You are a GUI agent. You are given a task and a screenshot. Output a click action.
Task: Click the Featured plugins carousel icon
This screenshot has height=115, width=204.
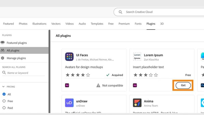coord(3,42)
